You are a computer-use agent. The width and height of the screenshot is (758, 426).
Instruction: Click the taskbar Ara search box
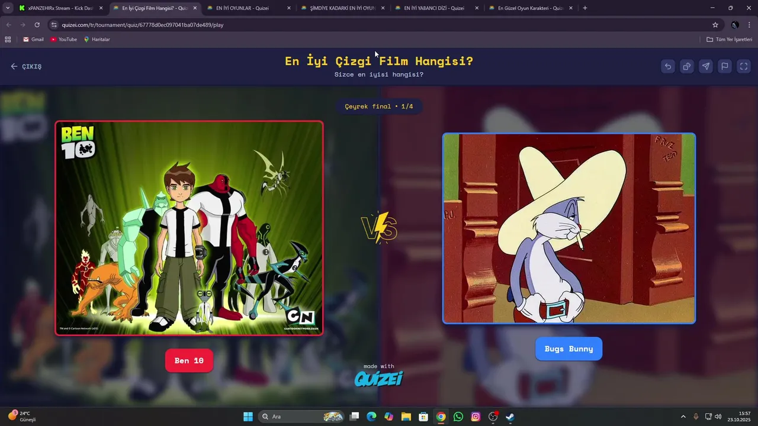pyautogui.click(x=302, y=417)
